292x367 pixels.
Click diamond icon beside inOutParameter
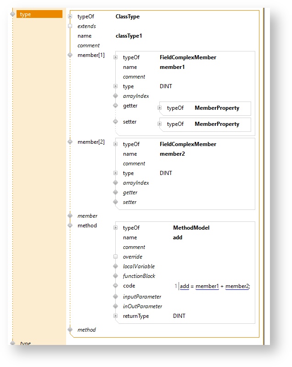click(115, 306)
